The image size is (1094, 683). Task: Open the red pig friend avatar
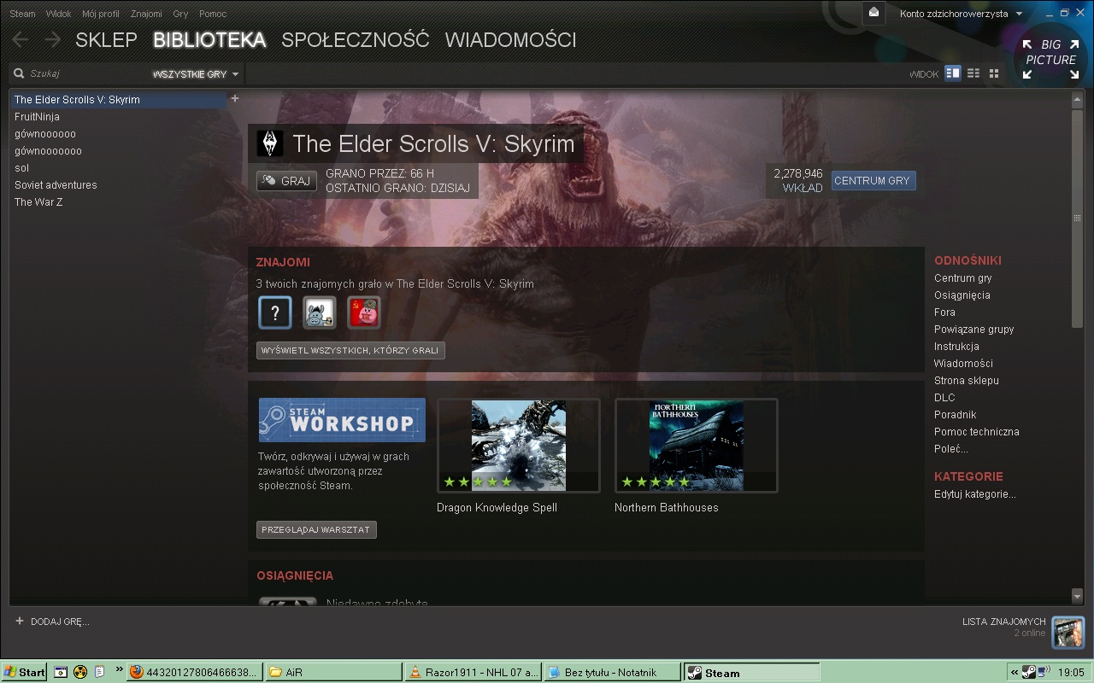coord(364,312)
